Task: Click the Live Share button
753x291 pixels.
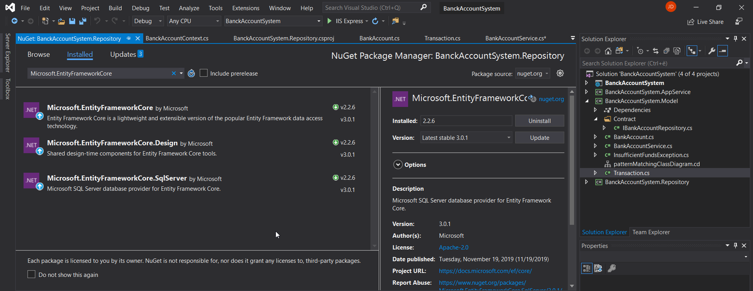Action: point(706,22)
